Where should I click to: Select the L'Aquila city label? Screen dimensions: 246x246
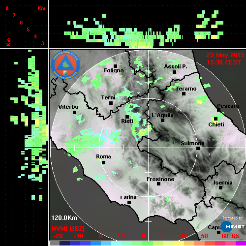(162, 115)
